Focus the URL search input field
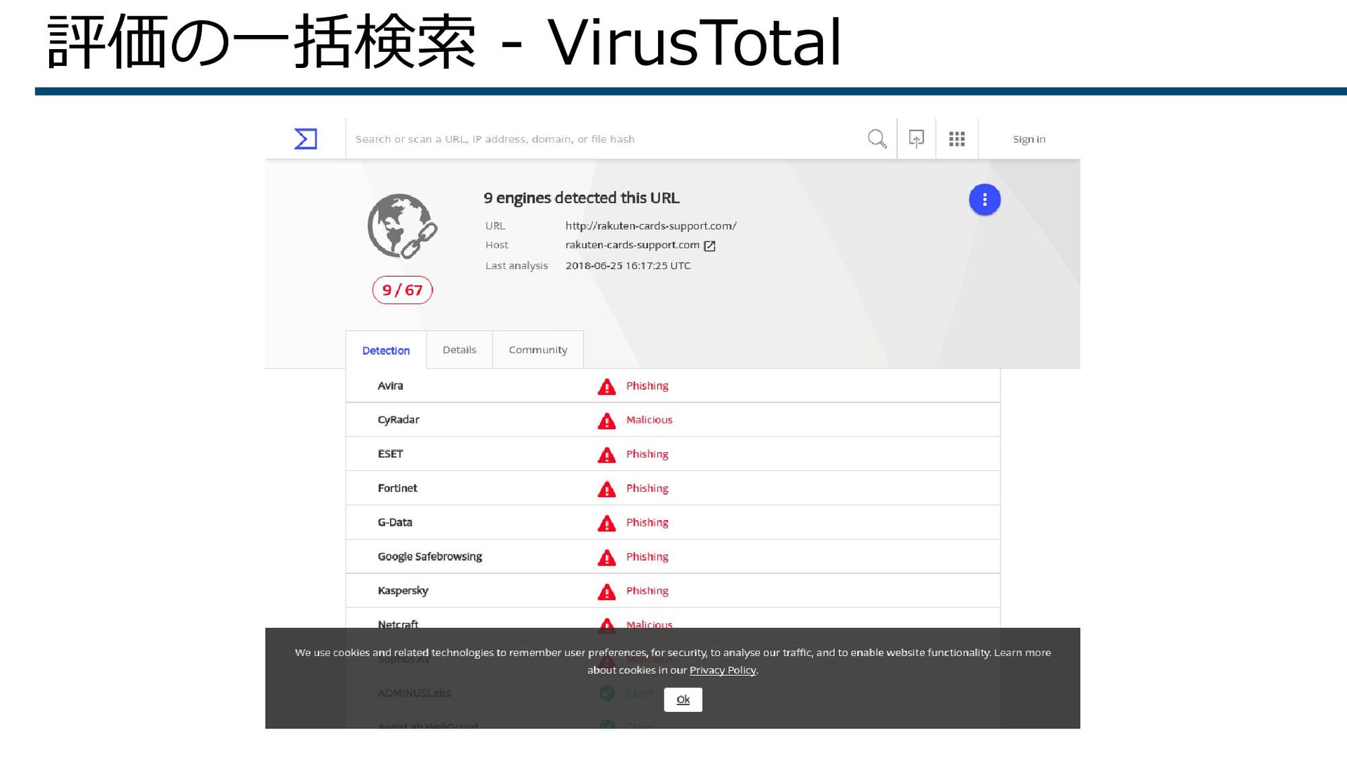This screenshot has width=1347, height=757. coord(603,139)
